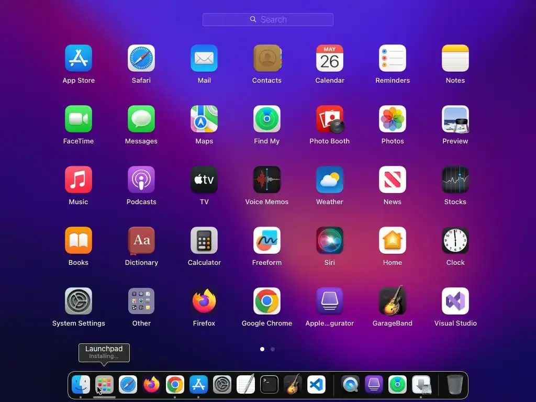Open Apple Configurator from the Dock
The width and height of the screenshot is (536, 402).
pyautogui.click(x=374, y=385)
